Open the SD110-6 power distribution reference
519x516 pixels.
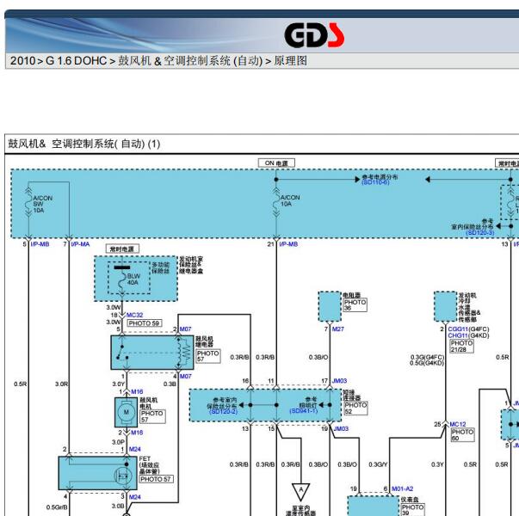[x=375, y=182]
